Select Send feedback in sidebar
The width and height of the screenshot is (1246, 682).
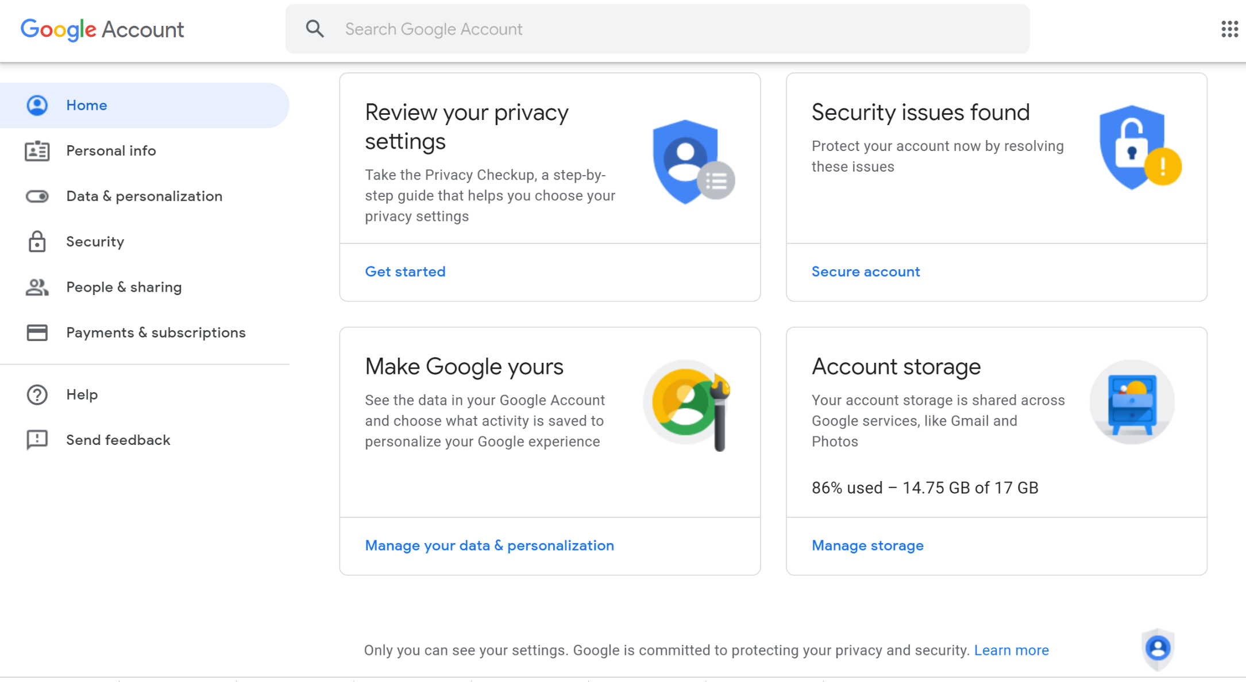tap(144, 440)
